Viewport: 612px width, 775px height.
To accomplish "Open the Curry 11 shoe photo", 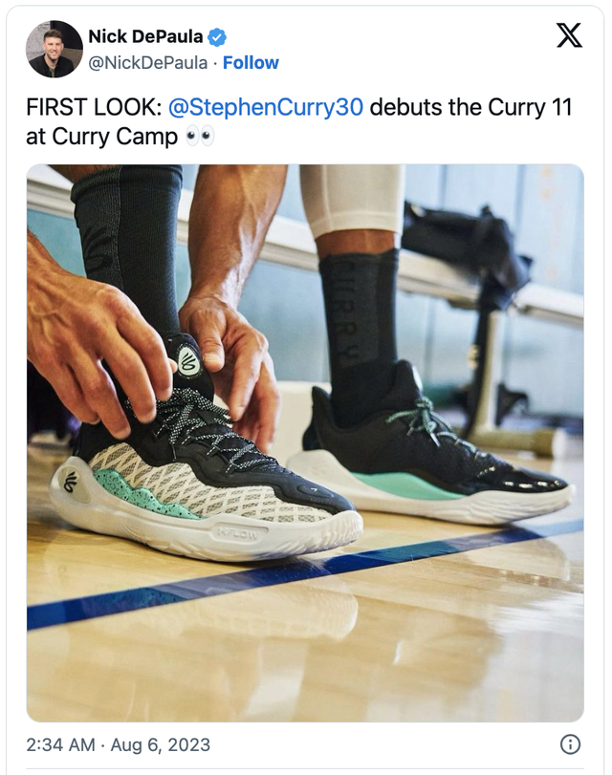I will pyautogui.click(x=305, y=442).
